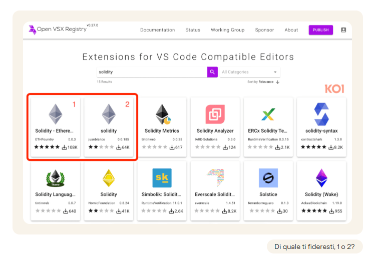This screenshot has height=259, width=371.
Task: Click download icon on solidity-syntax card
Action: click(x=331, y=147)
